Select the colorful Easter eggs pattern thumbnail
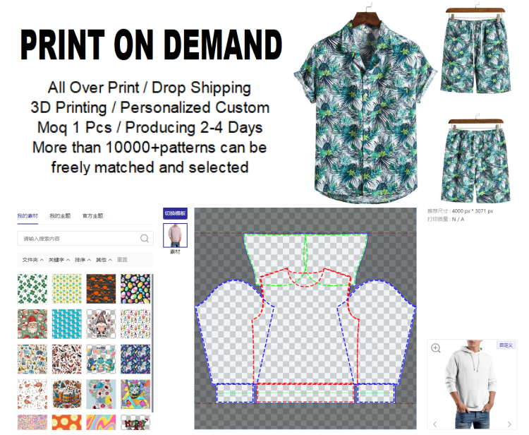529x435 pixels. (x=135, y=289)
